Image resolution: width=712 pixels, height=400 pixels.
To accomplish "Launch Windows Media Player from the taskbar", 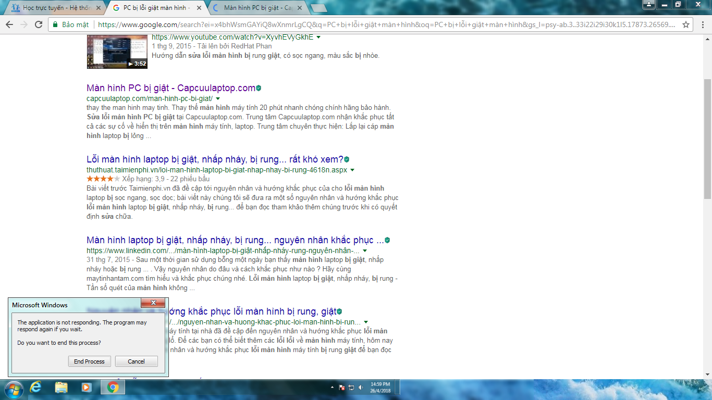I will tap(87, 387).
